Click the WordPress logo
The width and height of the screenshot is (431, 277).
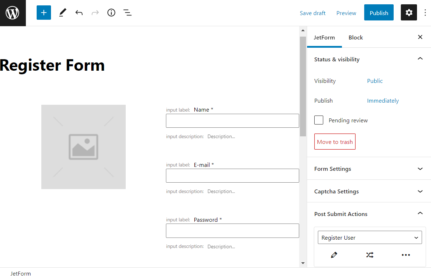13,12
